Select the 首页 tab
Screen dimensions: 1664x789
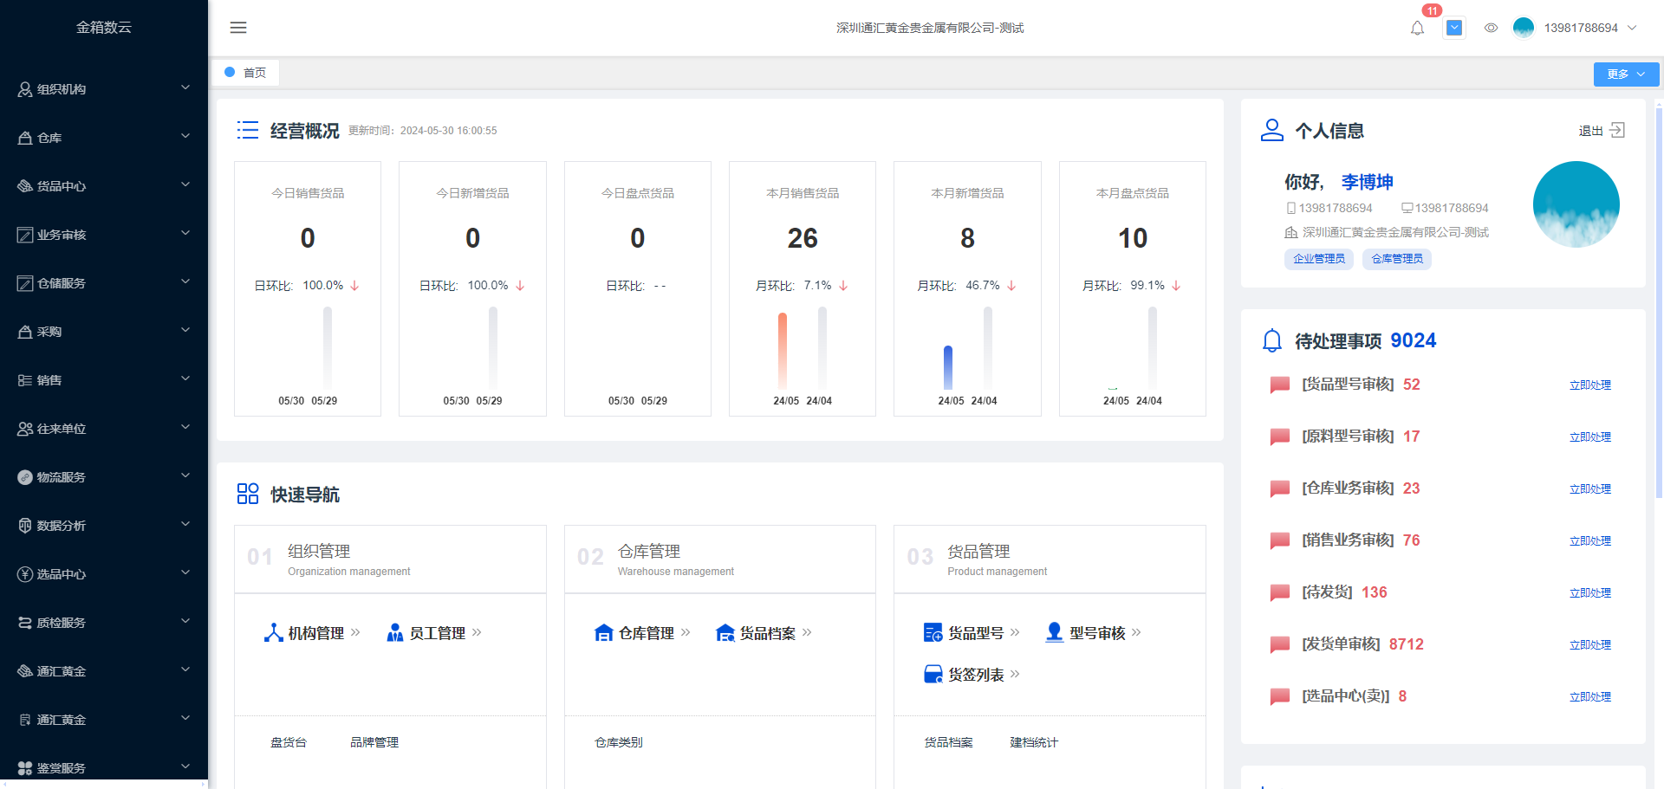(x=246, y=73)
